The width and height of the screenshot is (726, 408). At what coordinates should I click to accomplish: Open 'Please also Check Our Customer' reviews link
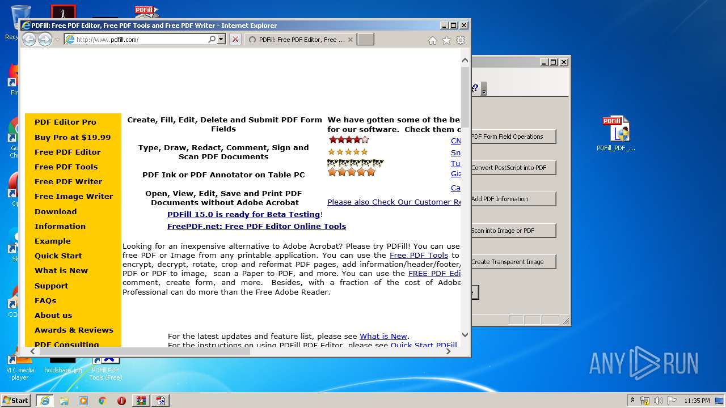tap(394, 202)
